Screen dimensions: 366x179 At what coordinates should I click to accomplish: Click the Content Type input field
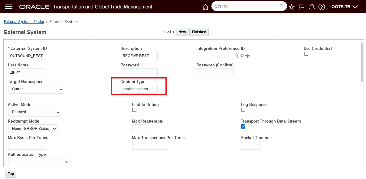[139, 89]
